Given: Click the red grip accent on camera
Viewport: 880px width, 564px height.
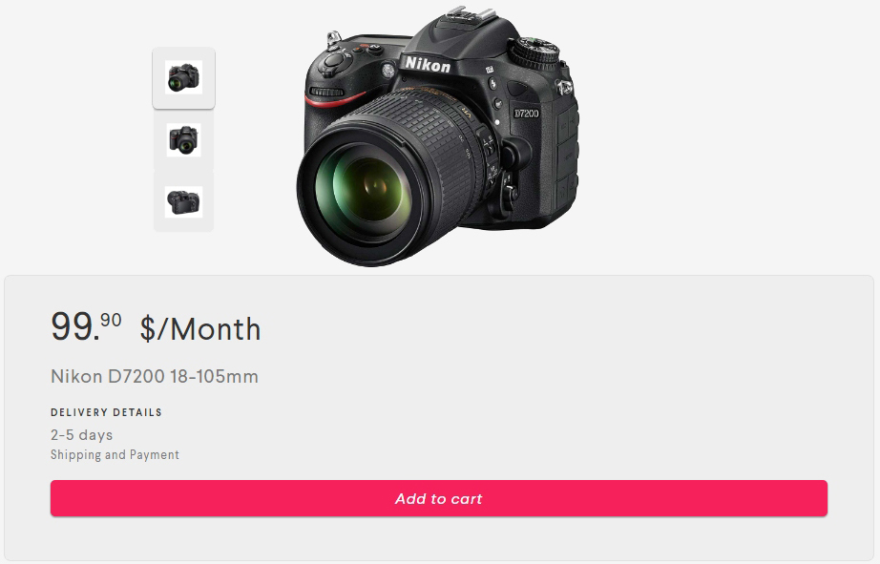Looking at the screenshot, I should click(x=335, y=101).
